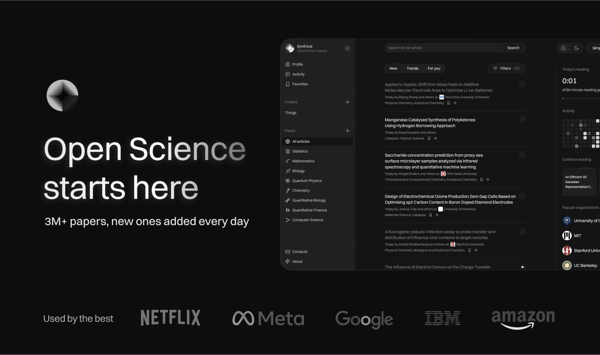This screenshot has height=355, width=600.
Task: Add fluorogenic pseudo-infection article to folder
Action: [476, 250]
